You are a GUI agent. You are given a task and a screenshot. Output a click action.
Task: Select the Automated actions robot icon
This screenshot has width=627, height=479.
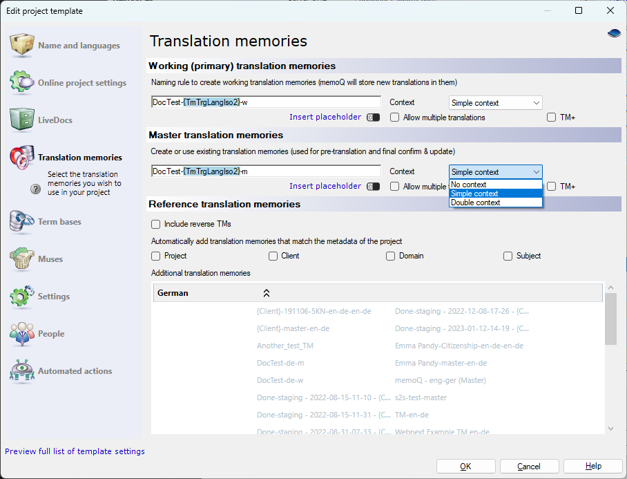(22, 371)
